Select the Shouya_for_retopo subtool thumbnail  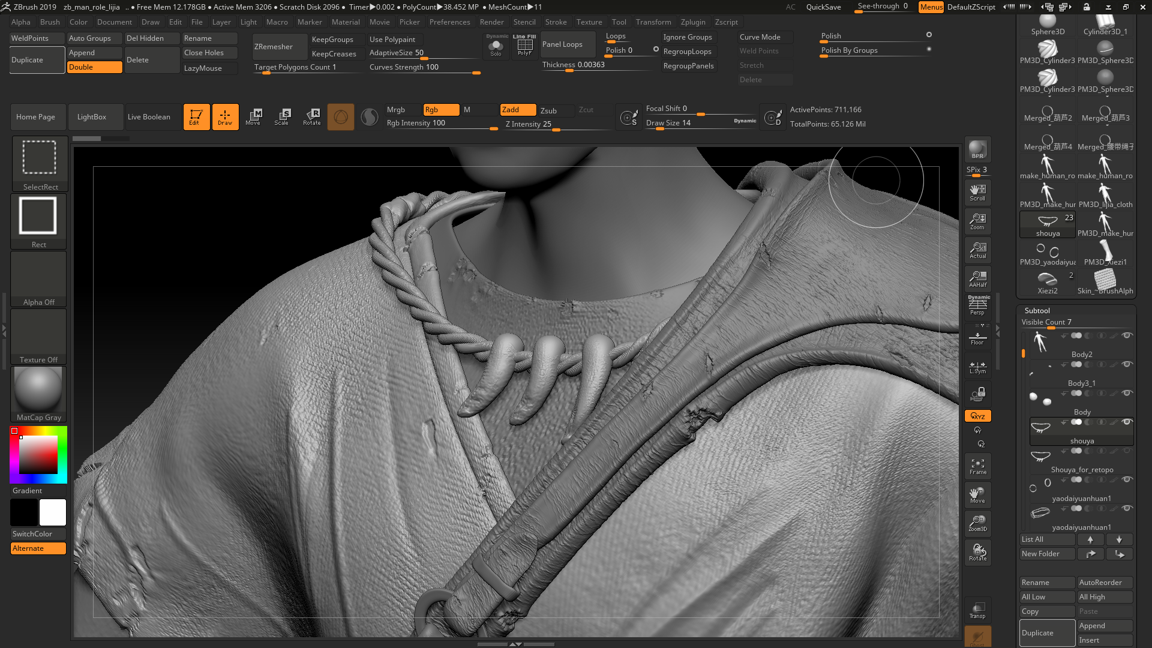click(x=1041, y=457)
